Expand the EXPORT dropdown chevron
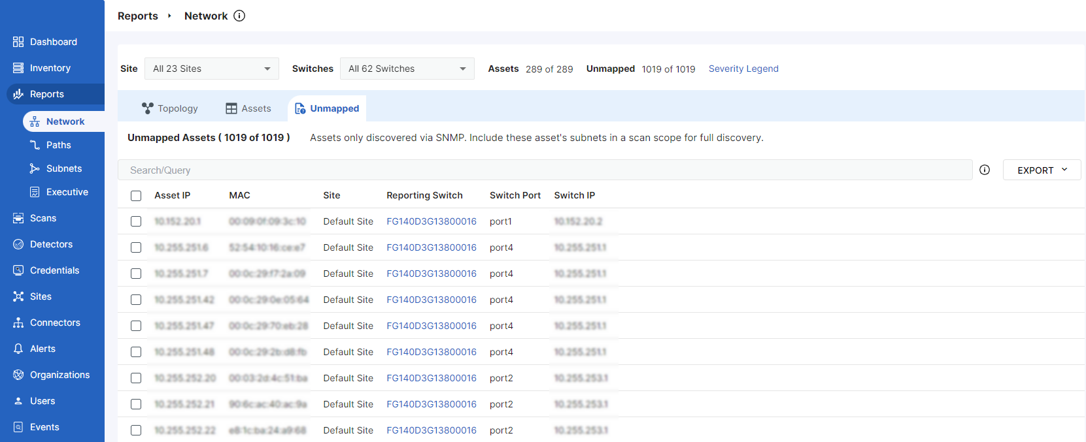1086x442 pixels. pyautogui.click(x=1064, y=170)
